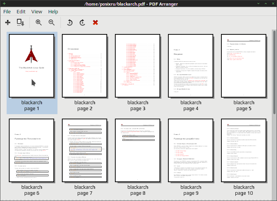
Task: Click the Add file plus icon
Action: (8, 23)
